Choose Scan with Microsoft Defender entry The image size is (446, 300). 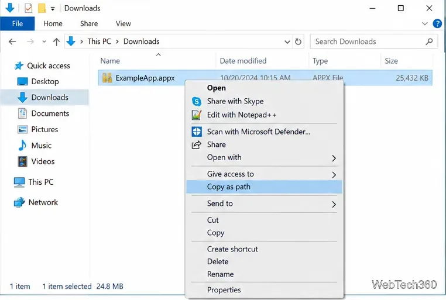coord(264,132)
